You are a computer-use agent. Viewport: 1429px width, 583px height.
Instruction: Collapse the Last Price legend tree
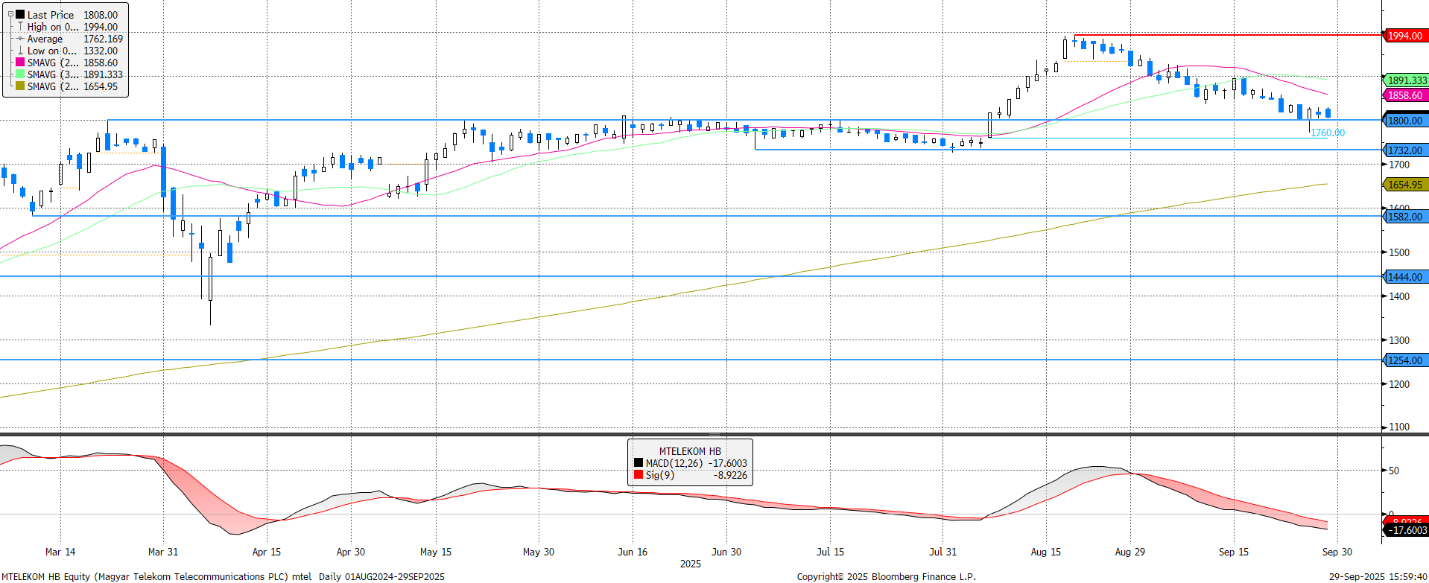coord(10,14)
